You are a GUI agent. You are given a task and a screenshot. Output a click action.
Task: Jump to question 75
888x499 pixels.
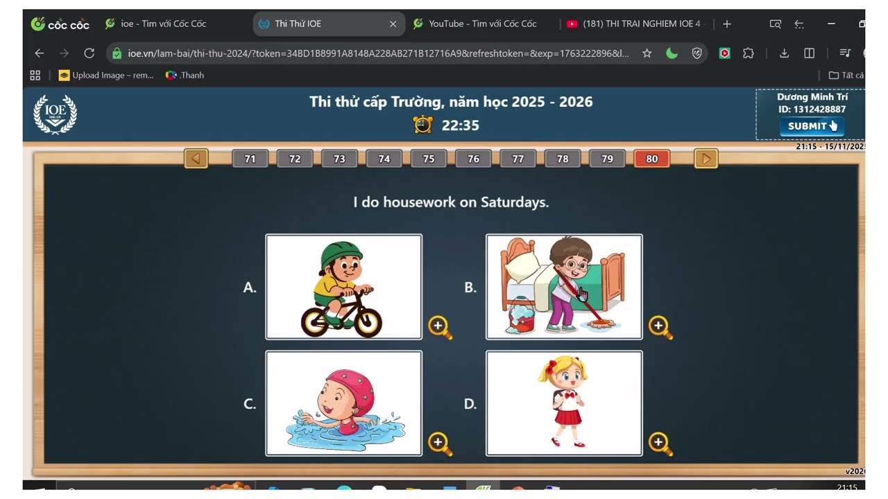[429, 159]
